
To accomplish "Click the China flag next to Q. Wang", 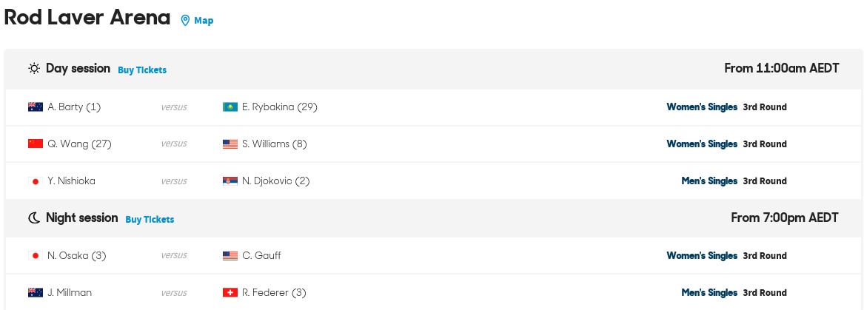I will tap(36, 144).
